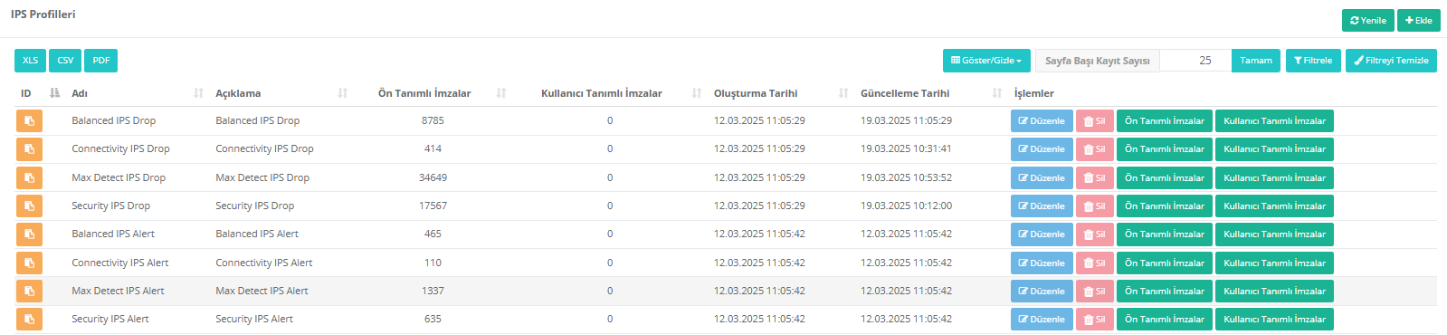This screenshot has height=335, width=1447.
Task: Edit Max Detect IPS Drop via Düzenle
Action: (x=1042, y=178)
